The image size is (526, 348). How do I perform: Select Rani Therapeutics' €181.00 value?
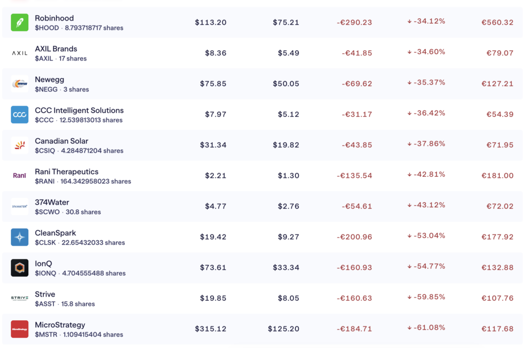point(497,176)
